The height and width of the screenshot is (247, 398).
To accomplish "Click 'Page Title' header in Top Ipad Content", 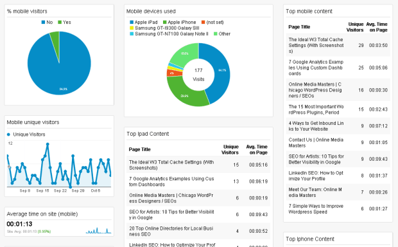I will tap(139, 149).
